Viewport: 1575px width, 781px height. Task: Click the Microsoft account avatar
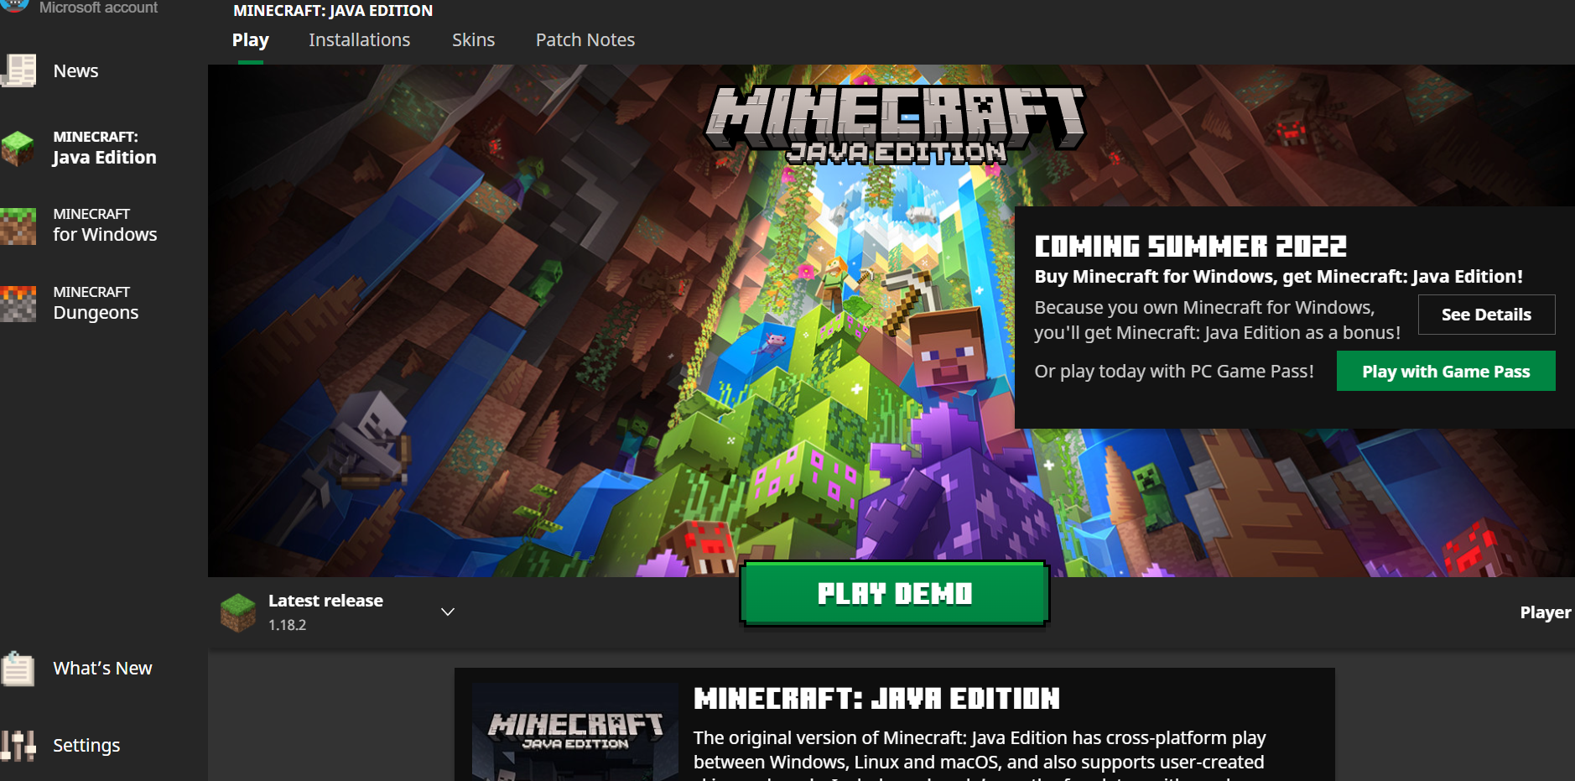(x=15, y=6)
